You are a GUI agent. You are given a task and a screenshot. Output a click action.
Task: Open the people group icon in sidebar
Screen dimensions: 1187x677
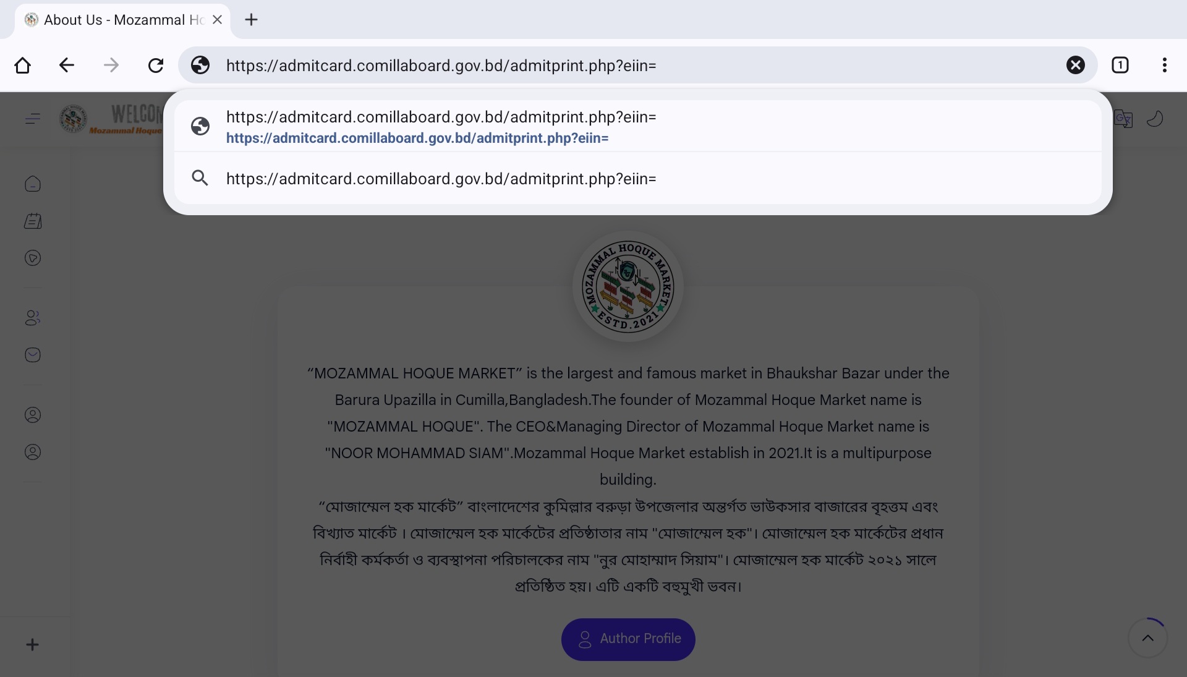tap(33, 318)
